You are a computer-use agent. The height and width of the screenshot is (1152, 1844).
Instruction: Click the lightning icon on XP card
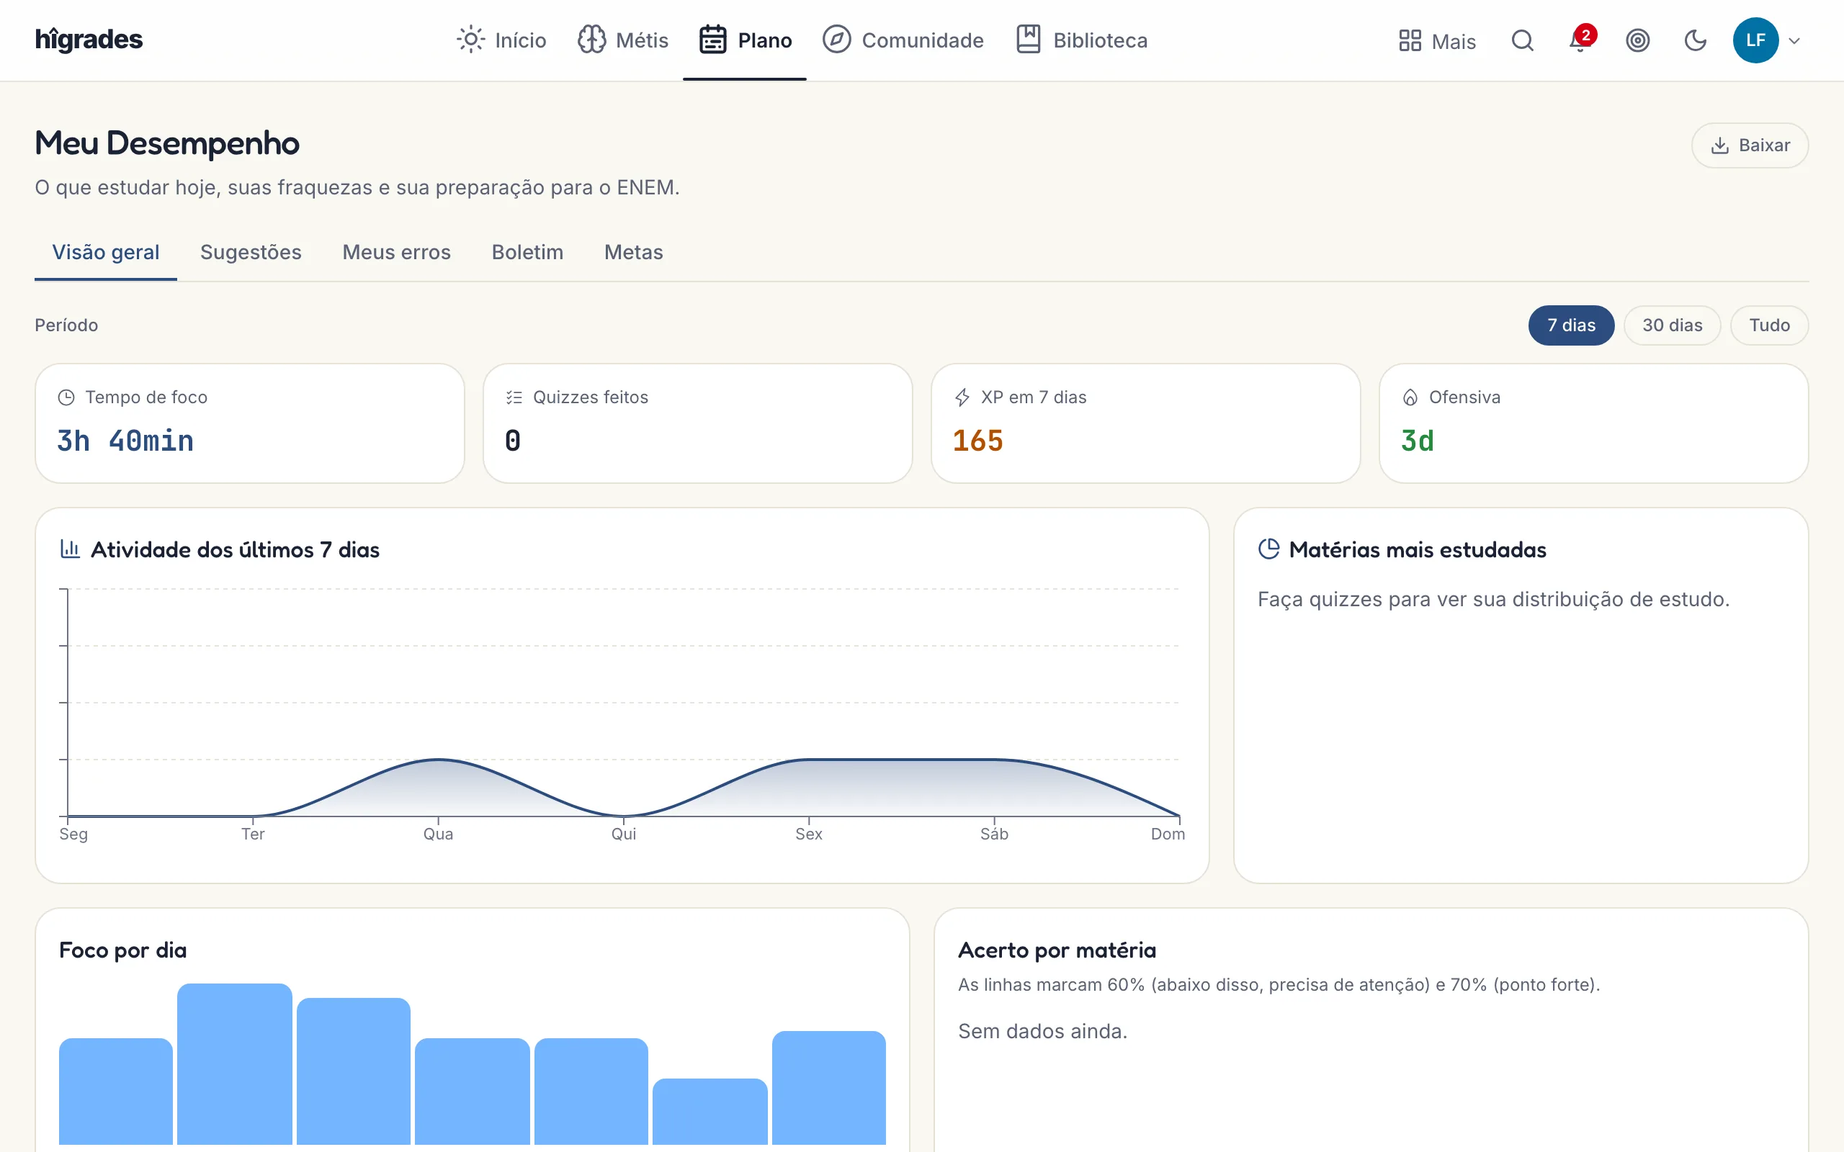pos(962,397)
